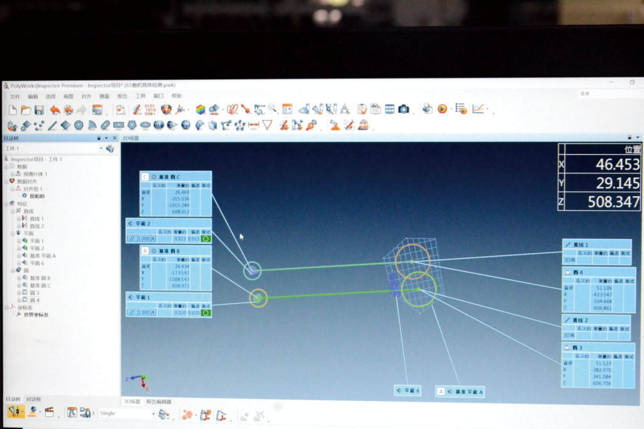Click the 搜索 search field
644x429 pixels.
coord(606,94)
